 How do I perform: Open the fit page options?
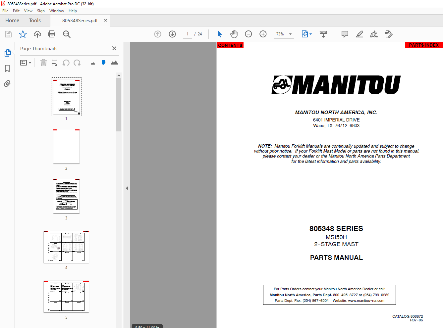point(307,34)
